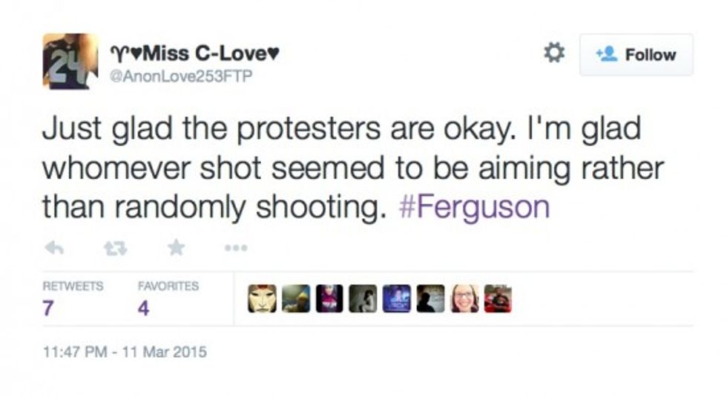
Task: Click the third avatar with dark pink image
Action: [x=329, y=299]
